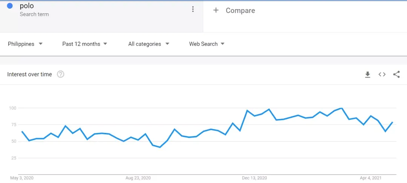
Task: Edit the polo search term field
Action: 101,10
